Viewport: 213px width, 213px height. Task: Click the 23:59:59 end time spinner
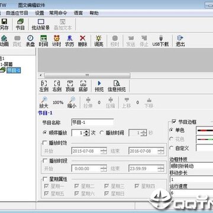tap(161, 169)
